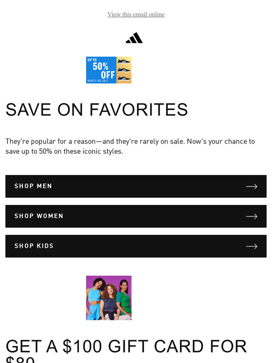Select the SAVE ON FAVORITES headline
Image resolution: width=272 pixels, height=363 pixels.
97,109
